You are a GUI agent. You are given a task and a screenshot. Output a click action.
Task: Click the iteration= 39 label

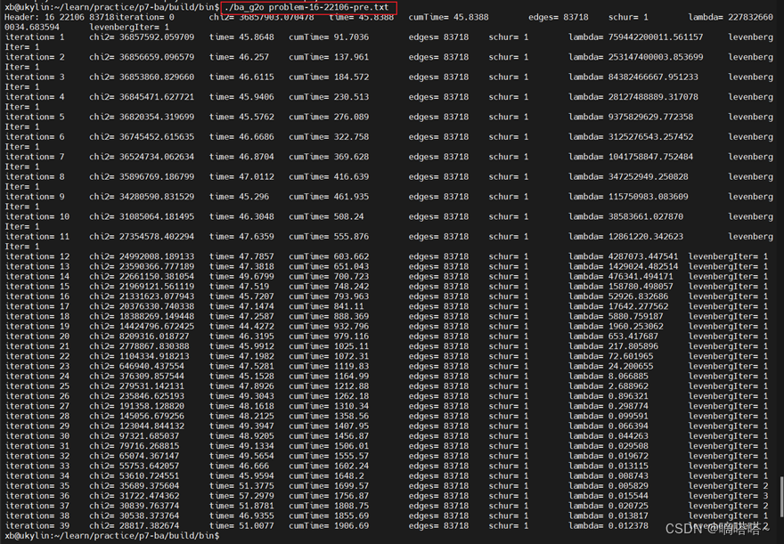tap(37, 526)
